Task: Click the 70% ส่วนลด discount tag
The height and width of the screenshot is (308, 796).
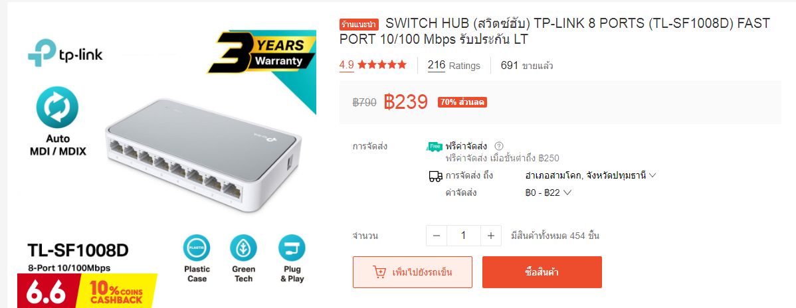Action: pyautogui.click(x=462, y=102)
